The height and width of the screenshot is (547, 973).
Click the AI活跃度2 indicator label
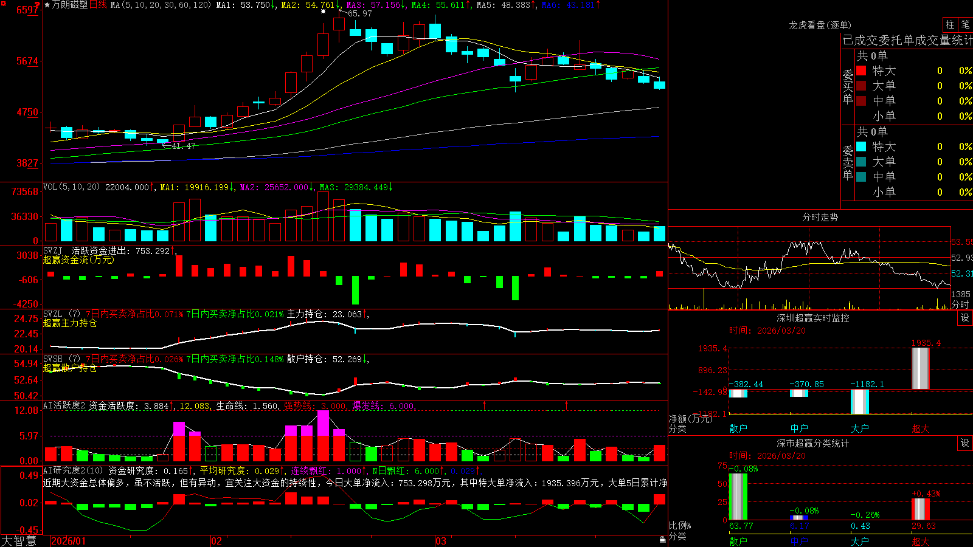point(64,405)
